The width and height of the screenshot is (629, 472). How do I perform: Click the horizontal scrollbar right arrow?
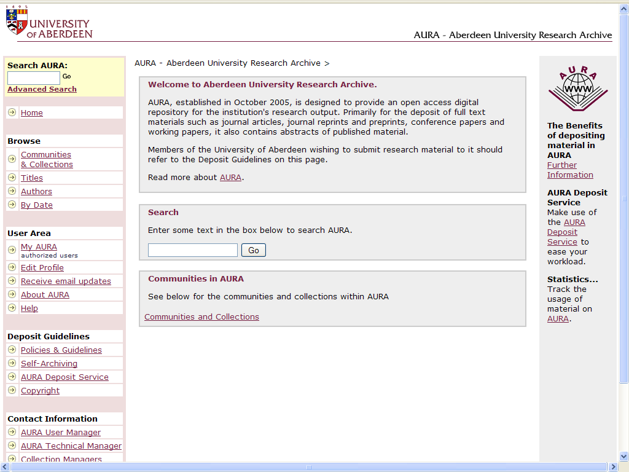613,467
